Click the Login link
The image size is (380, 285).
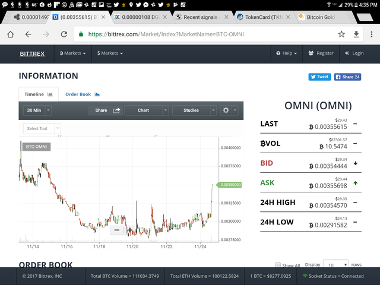pos(358,53)
